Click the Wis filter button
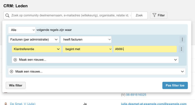Viewport: 195px width, 105px height. (16, 85)
